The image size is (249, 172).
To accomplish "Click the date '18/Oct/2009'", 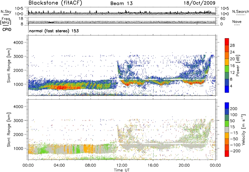I will pos(200,3).
